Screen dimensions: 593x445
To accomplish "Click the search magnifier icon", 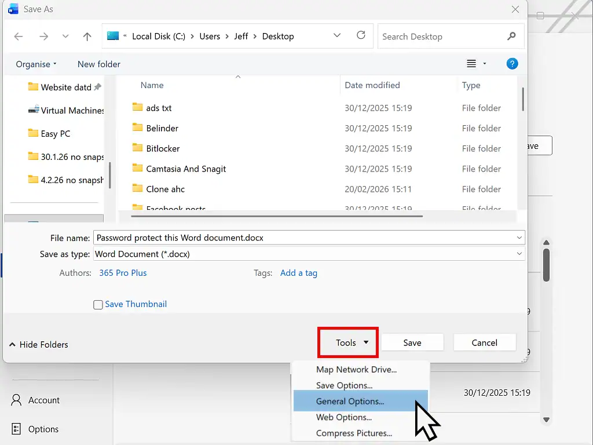I will pos(511,36).
